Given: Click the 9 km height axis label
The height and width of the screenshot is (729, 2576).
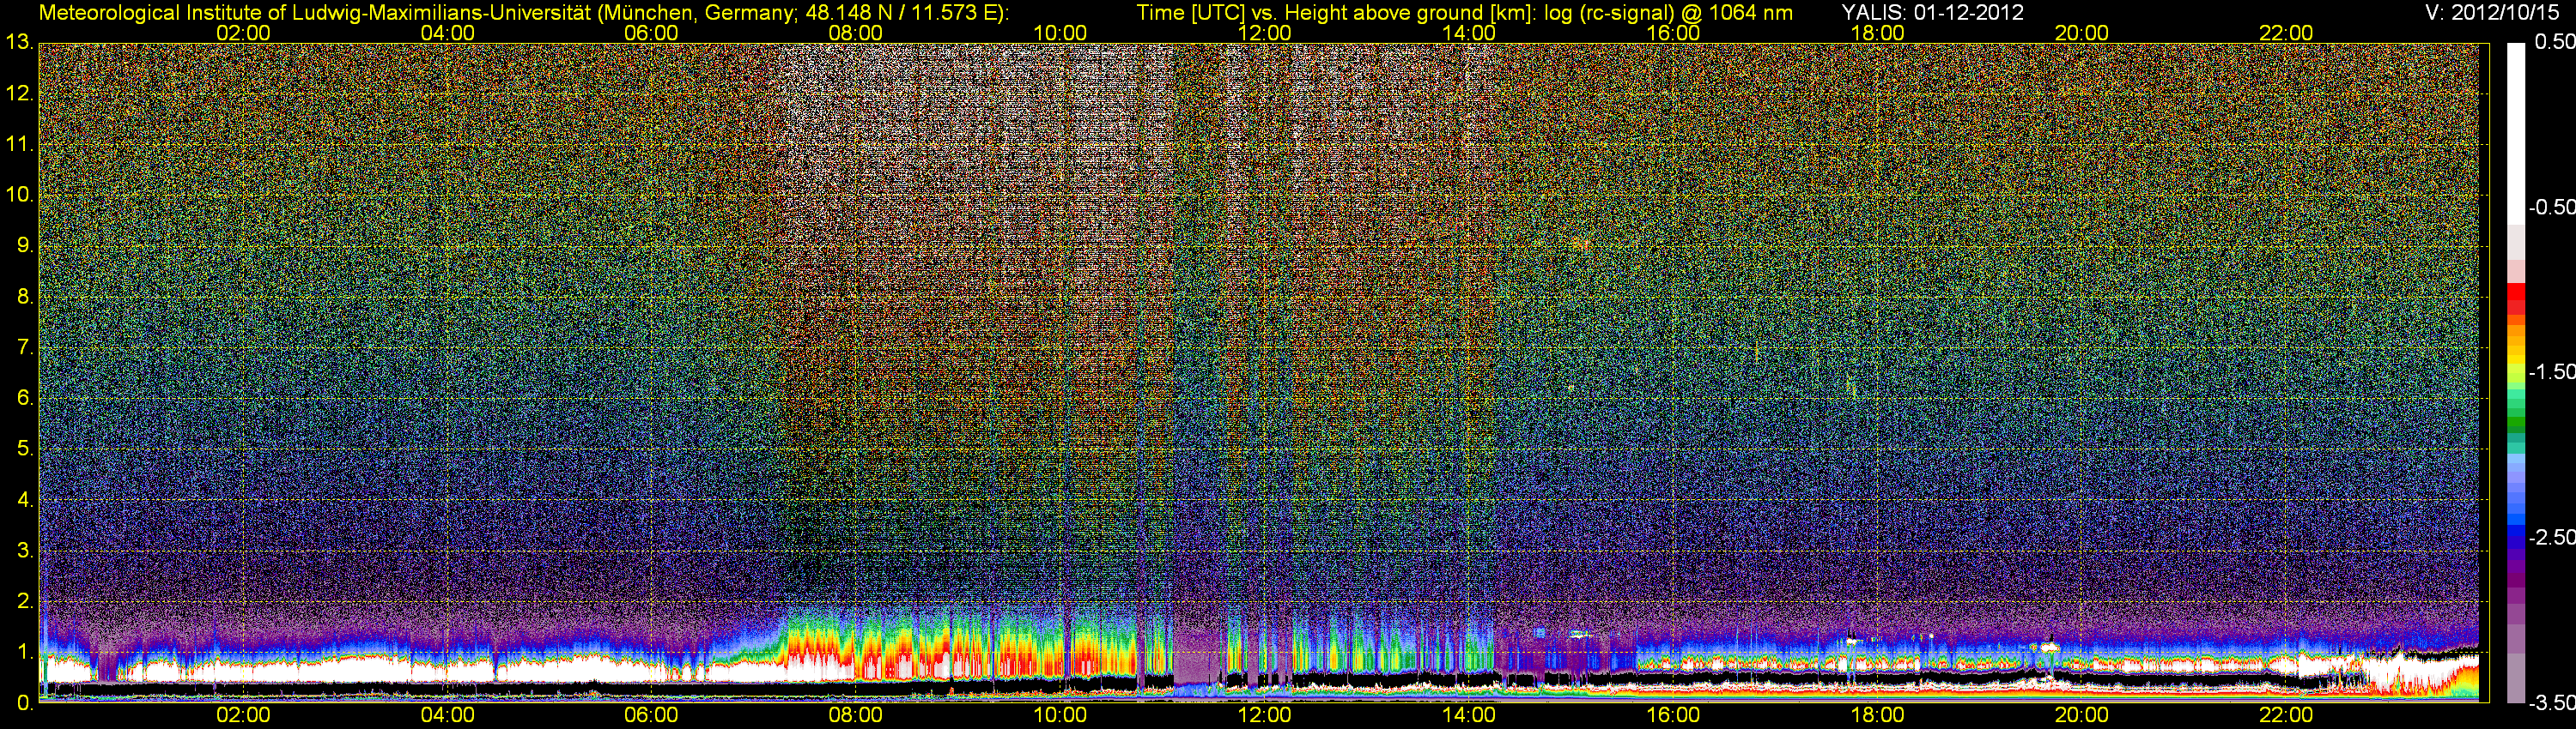Looking at the screenshot, I should click(24, 245).
